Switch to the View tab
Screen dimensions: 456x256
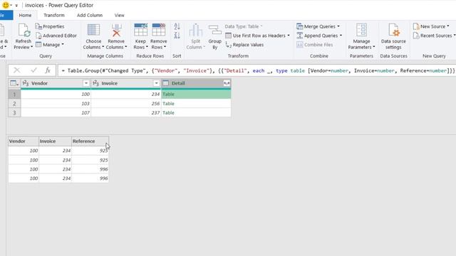(x=119, y=15)
